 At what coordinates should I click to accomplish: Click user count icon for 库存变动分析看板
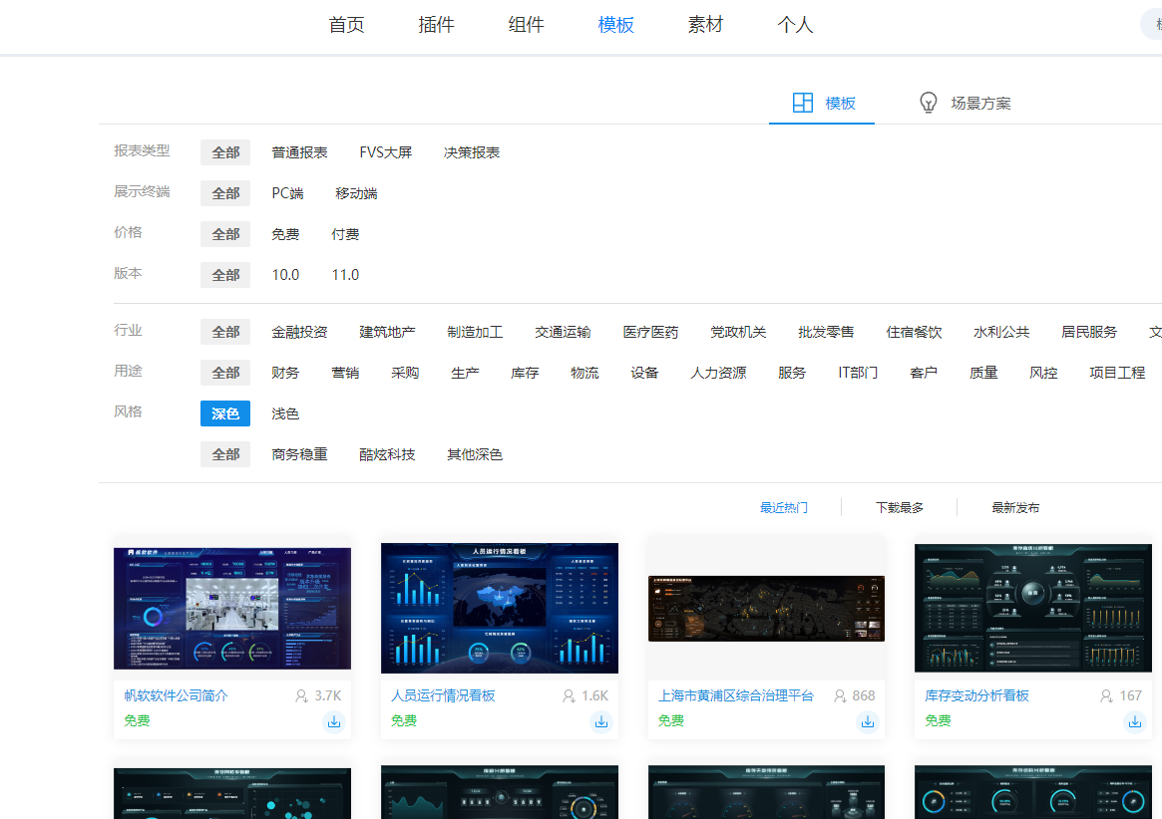(x=1106, y=696)
